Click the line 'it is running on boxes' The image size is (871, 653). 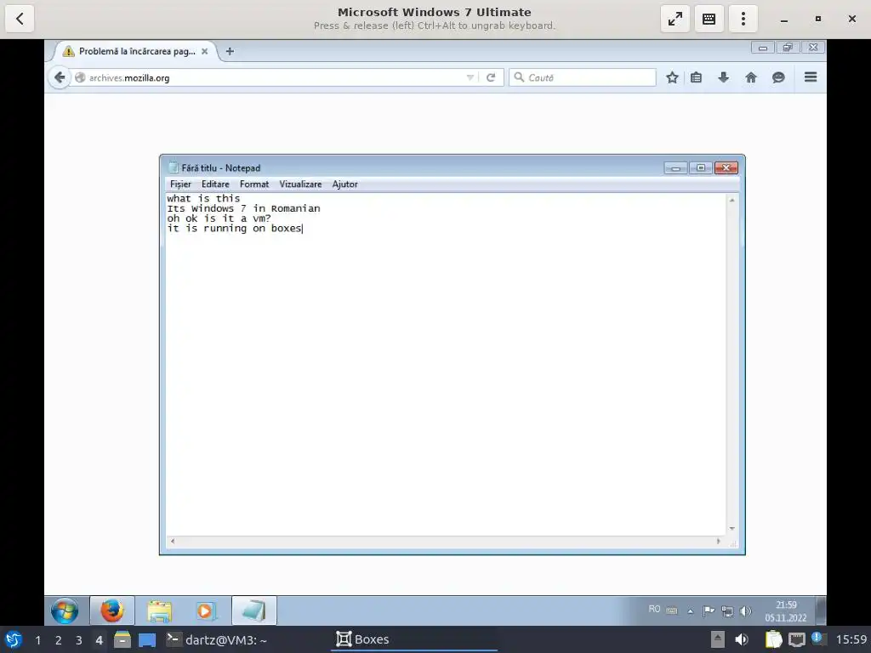pos(235,228)
